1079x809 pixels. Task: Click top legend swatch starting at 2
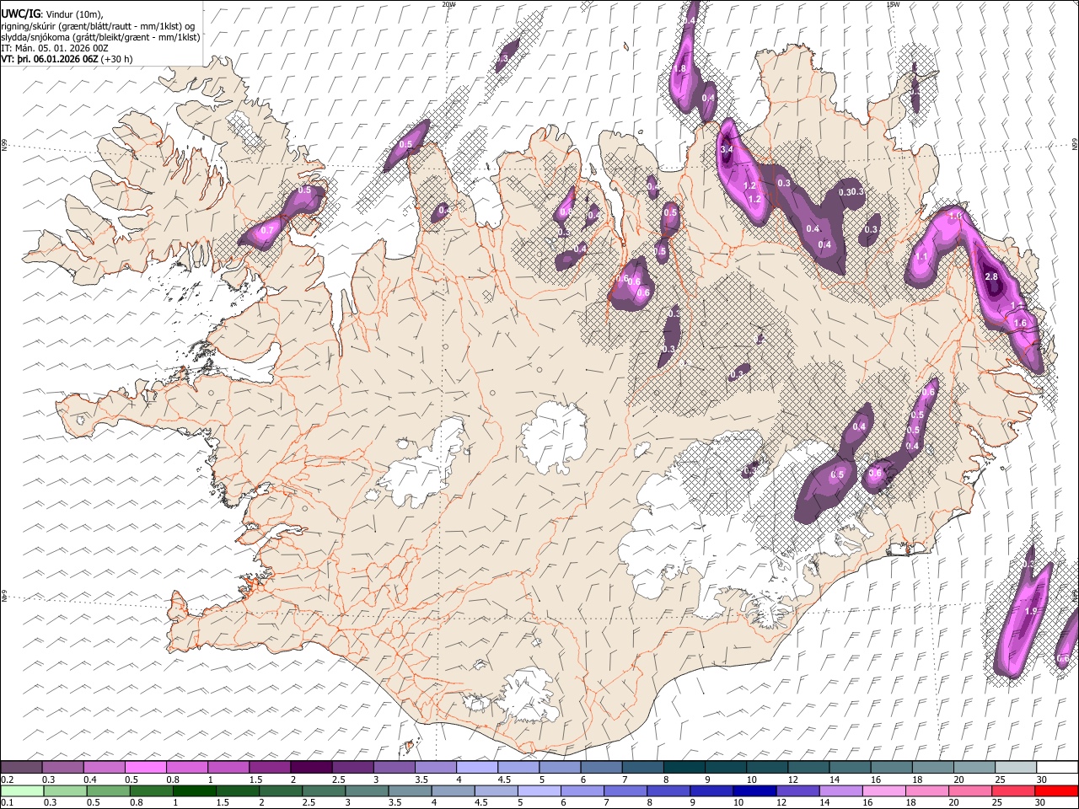[x=312, y=767]
